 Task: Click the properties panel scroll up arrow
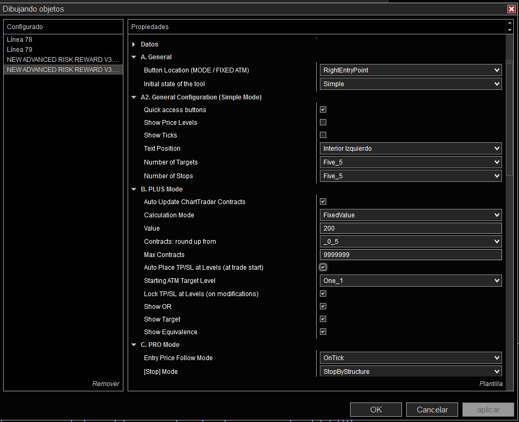pyautogui.click(x=509, y=23)
